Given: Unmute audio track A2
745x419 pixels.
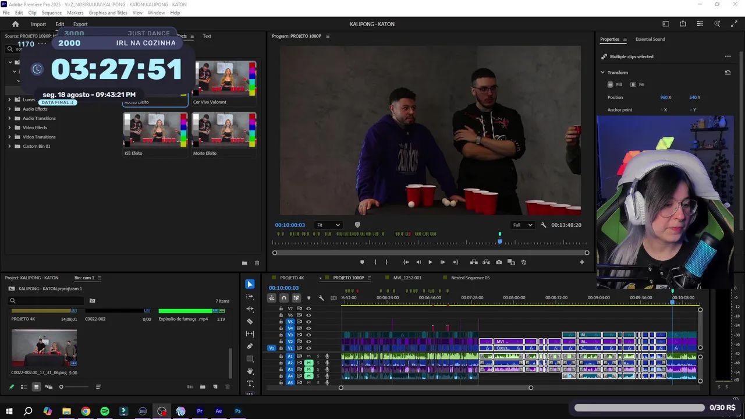Looking at the screenshot, I should click(309, 363).
